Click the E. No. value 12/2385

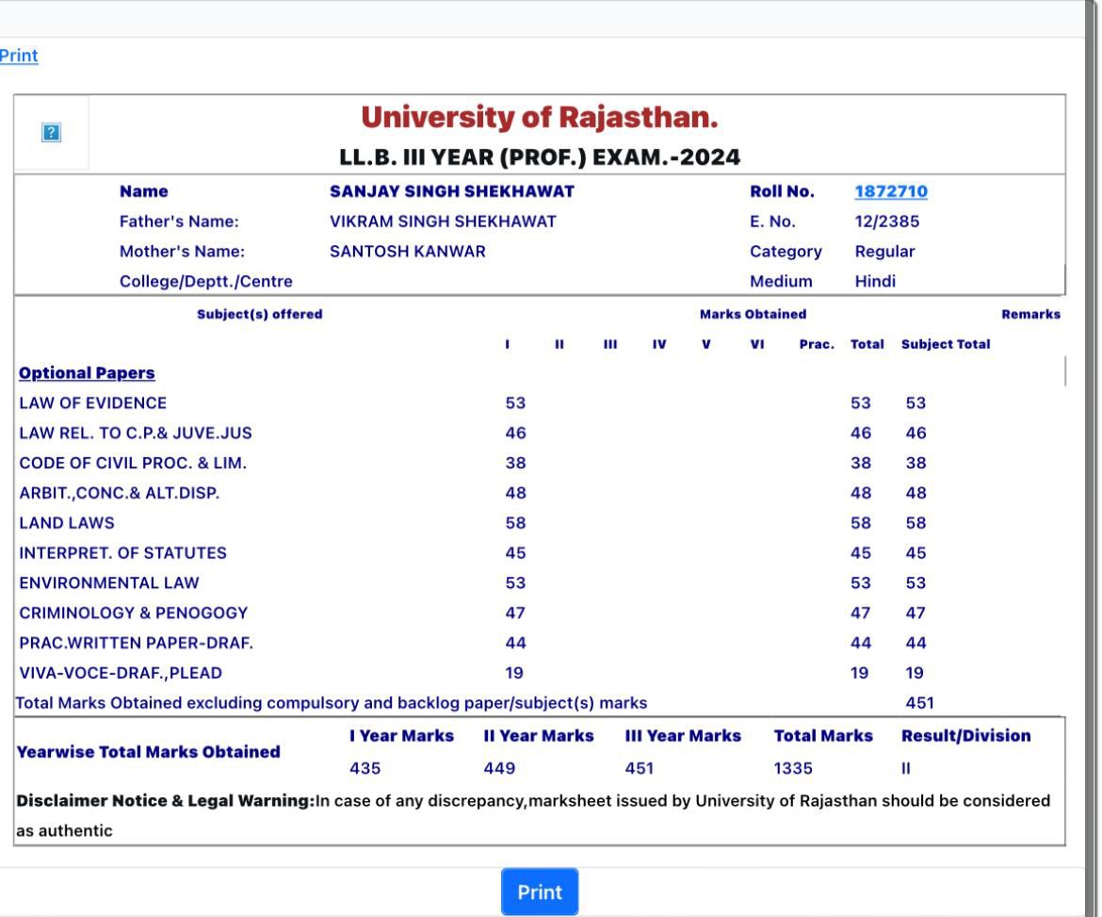click(887, 221)
